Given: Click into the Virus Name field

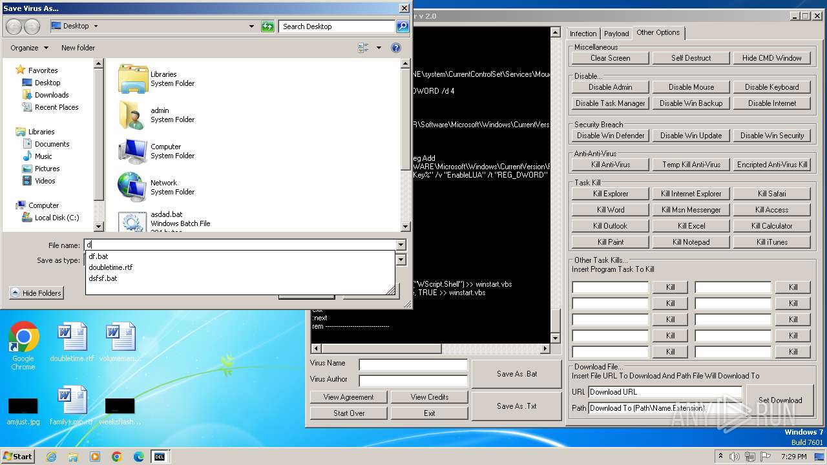Looking at the screenshot, I should 413,365.
